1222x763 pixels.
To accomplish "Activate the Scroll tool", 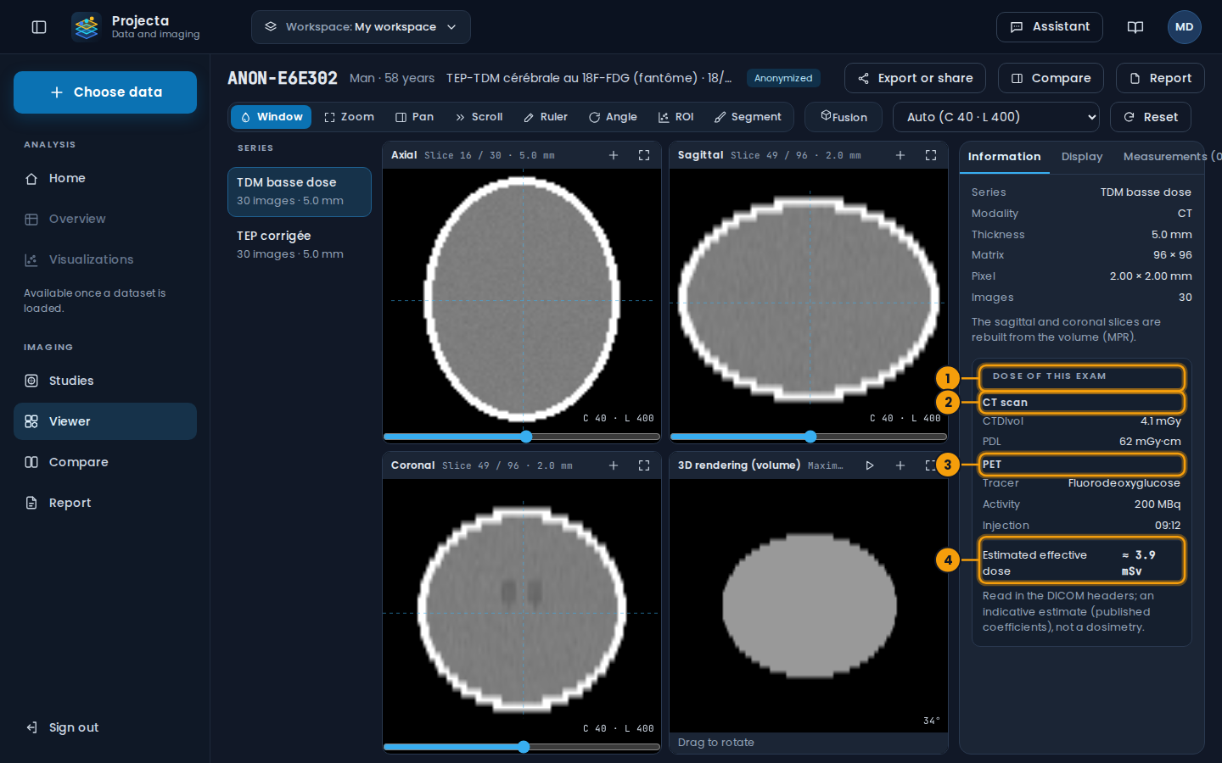I will tap(479, 117).
